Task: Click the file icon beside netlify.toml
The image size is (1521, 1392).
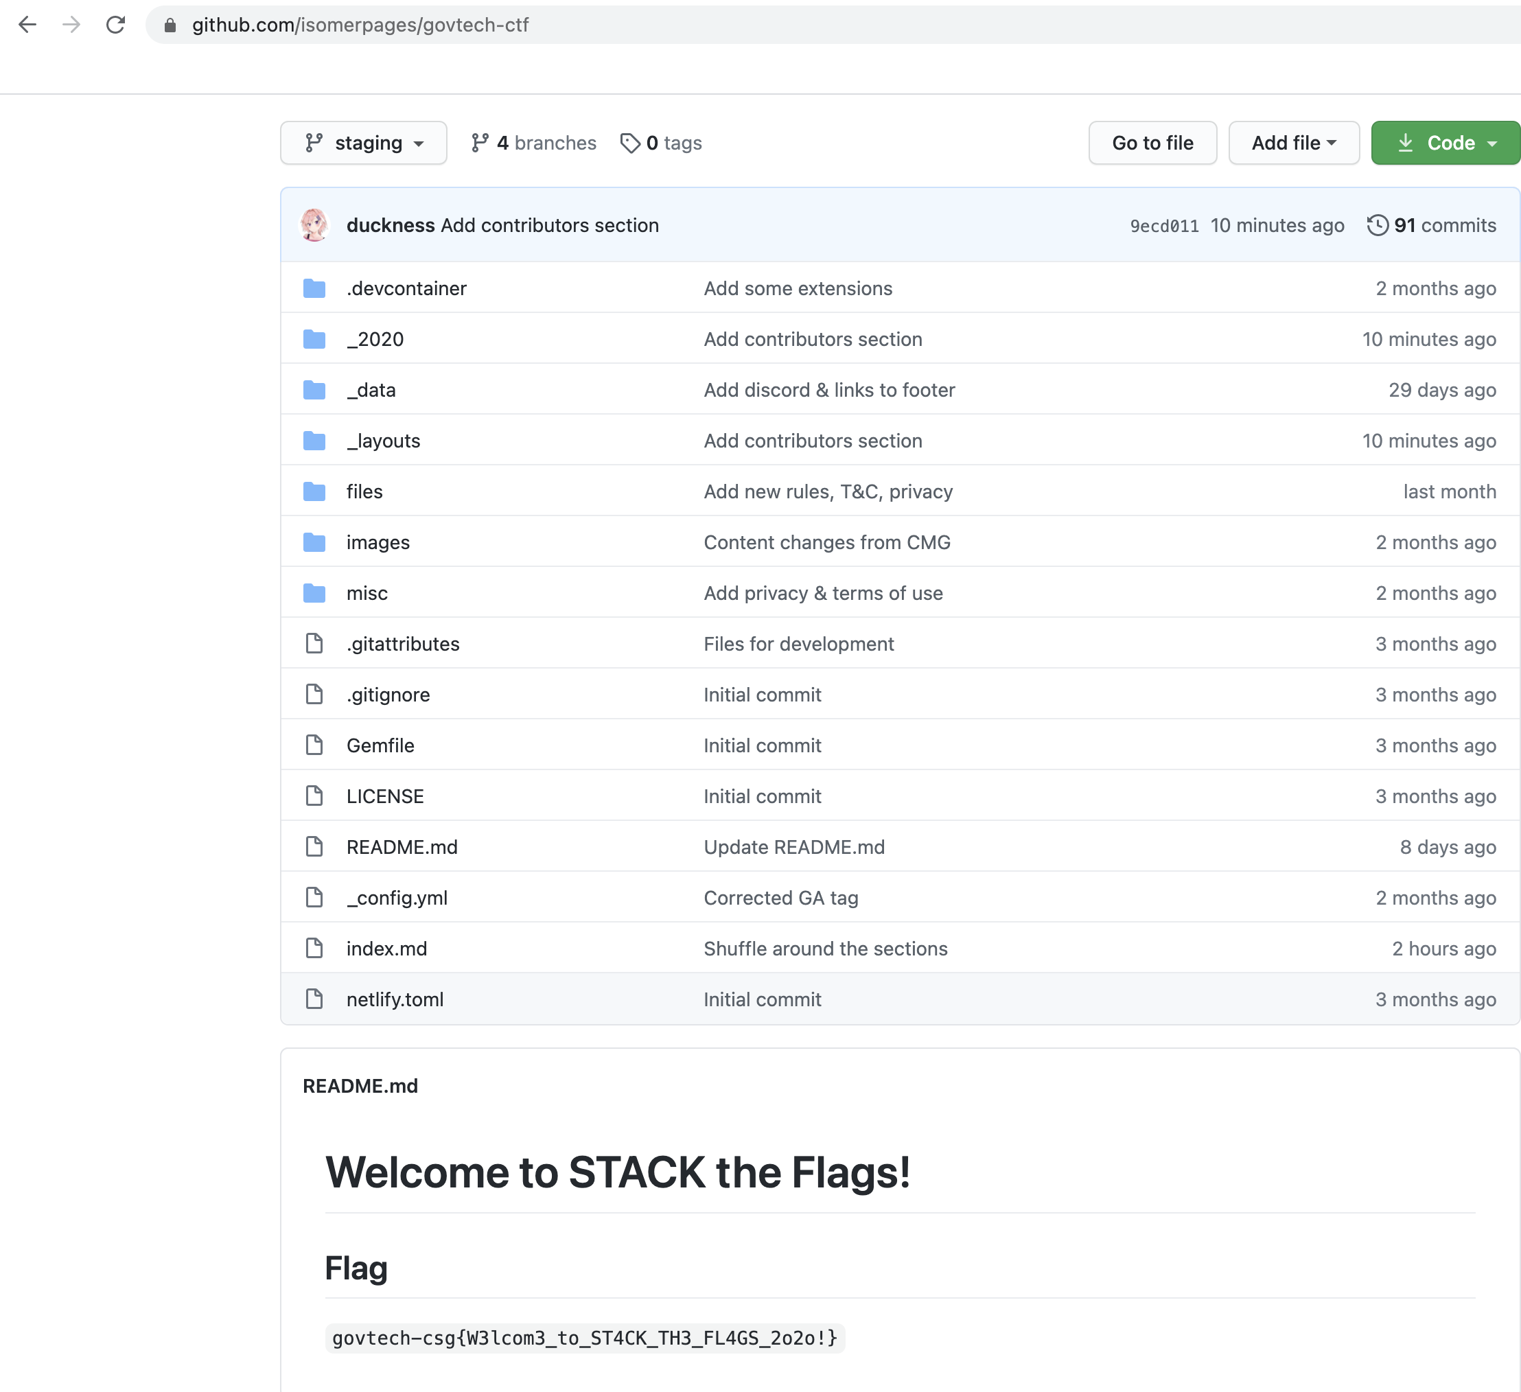Action: pos(314,999)
